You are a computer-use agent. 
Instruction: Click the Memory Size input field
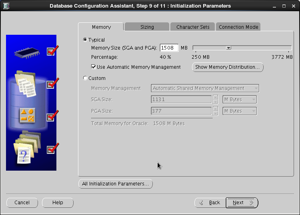169,48
